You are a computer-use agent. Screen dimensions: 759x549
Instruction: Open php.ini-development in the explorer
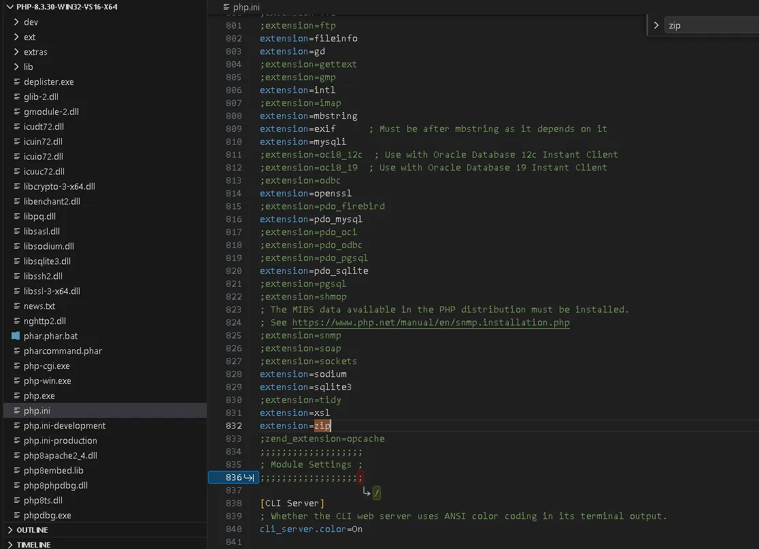pyautogui.click(x=65, y=425)
